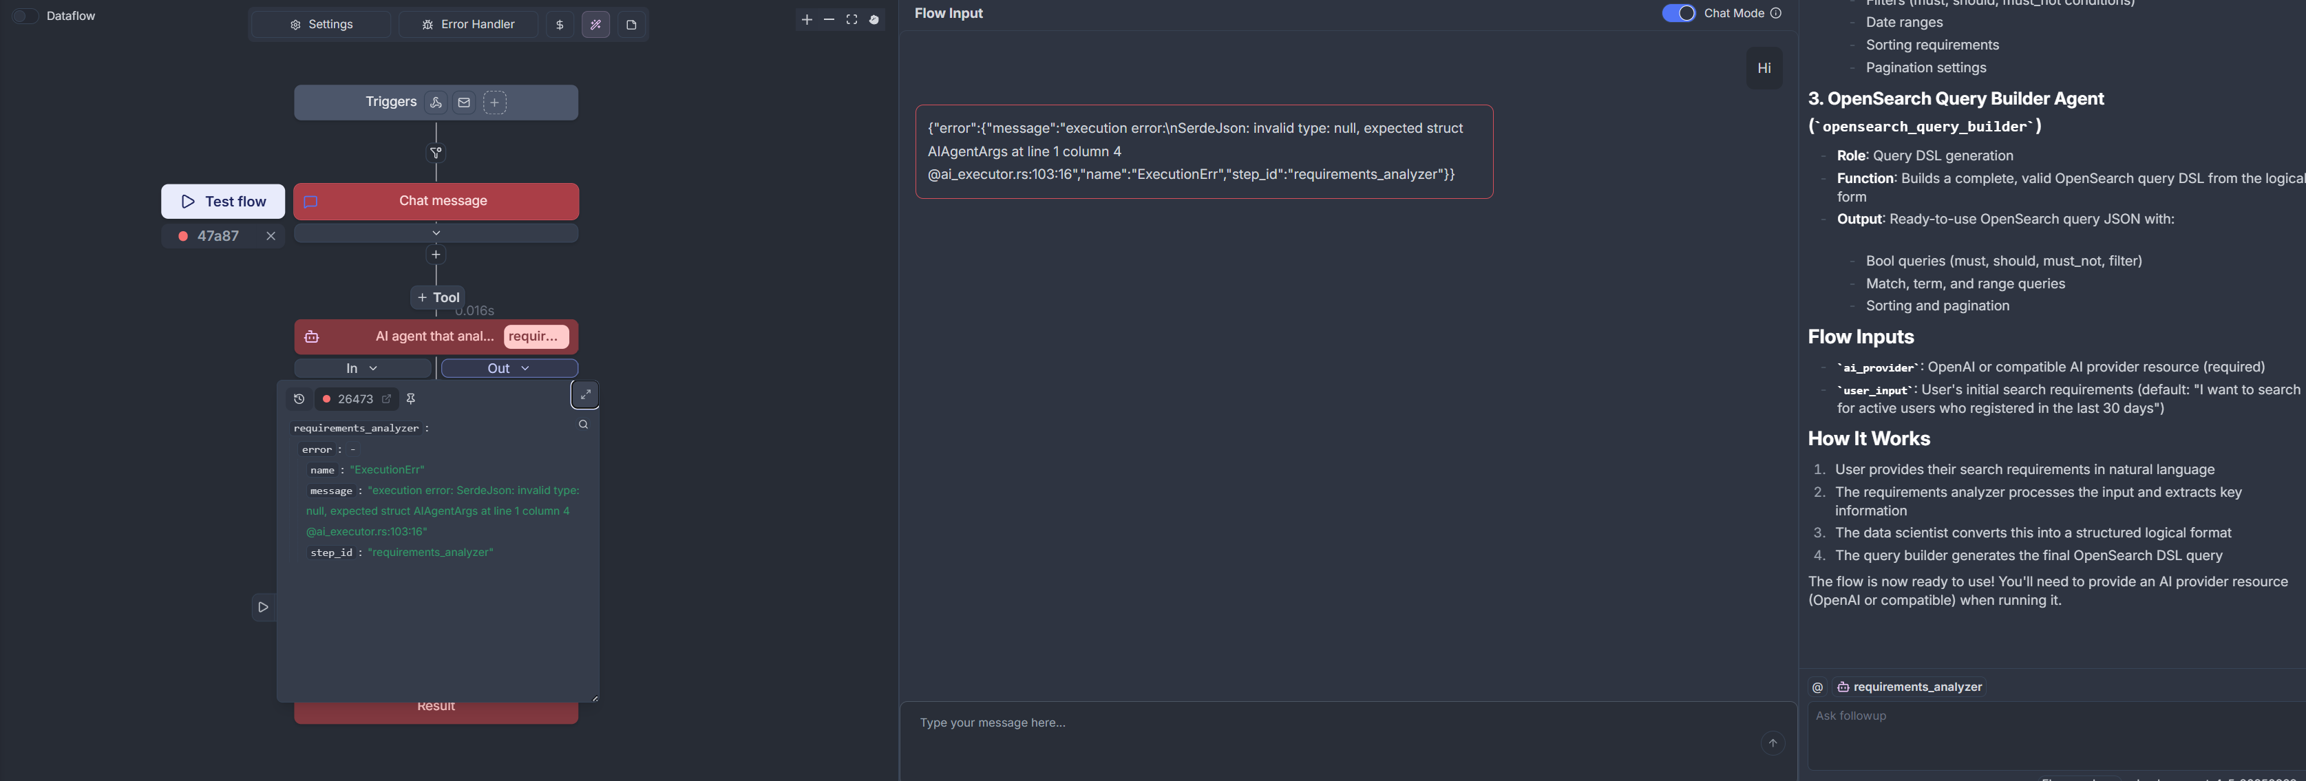Toggle the Dataflow switch
2306x781 pixels.
pos(25,15)
